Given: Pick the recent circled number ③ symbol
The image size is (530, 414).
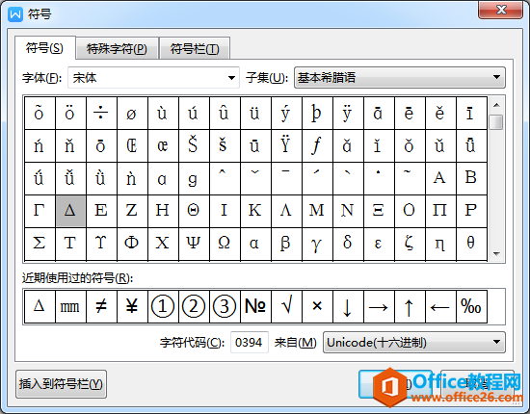Looking at the screenshot, I should 225,306.
